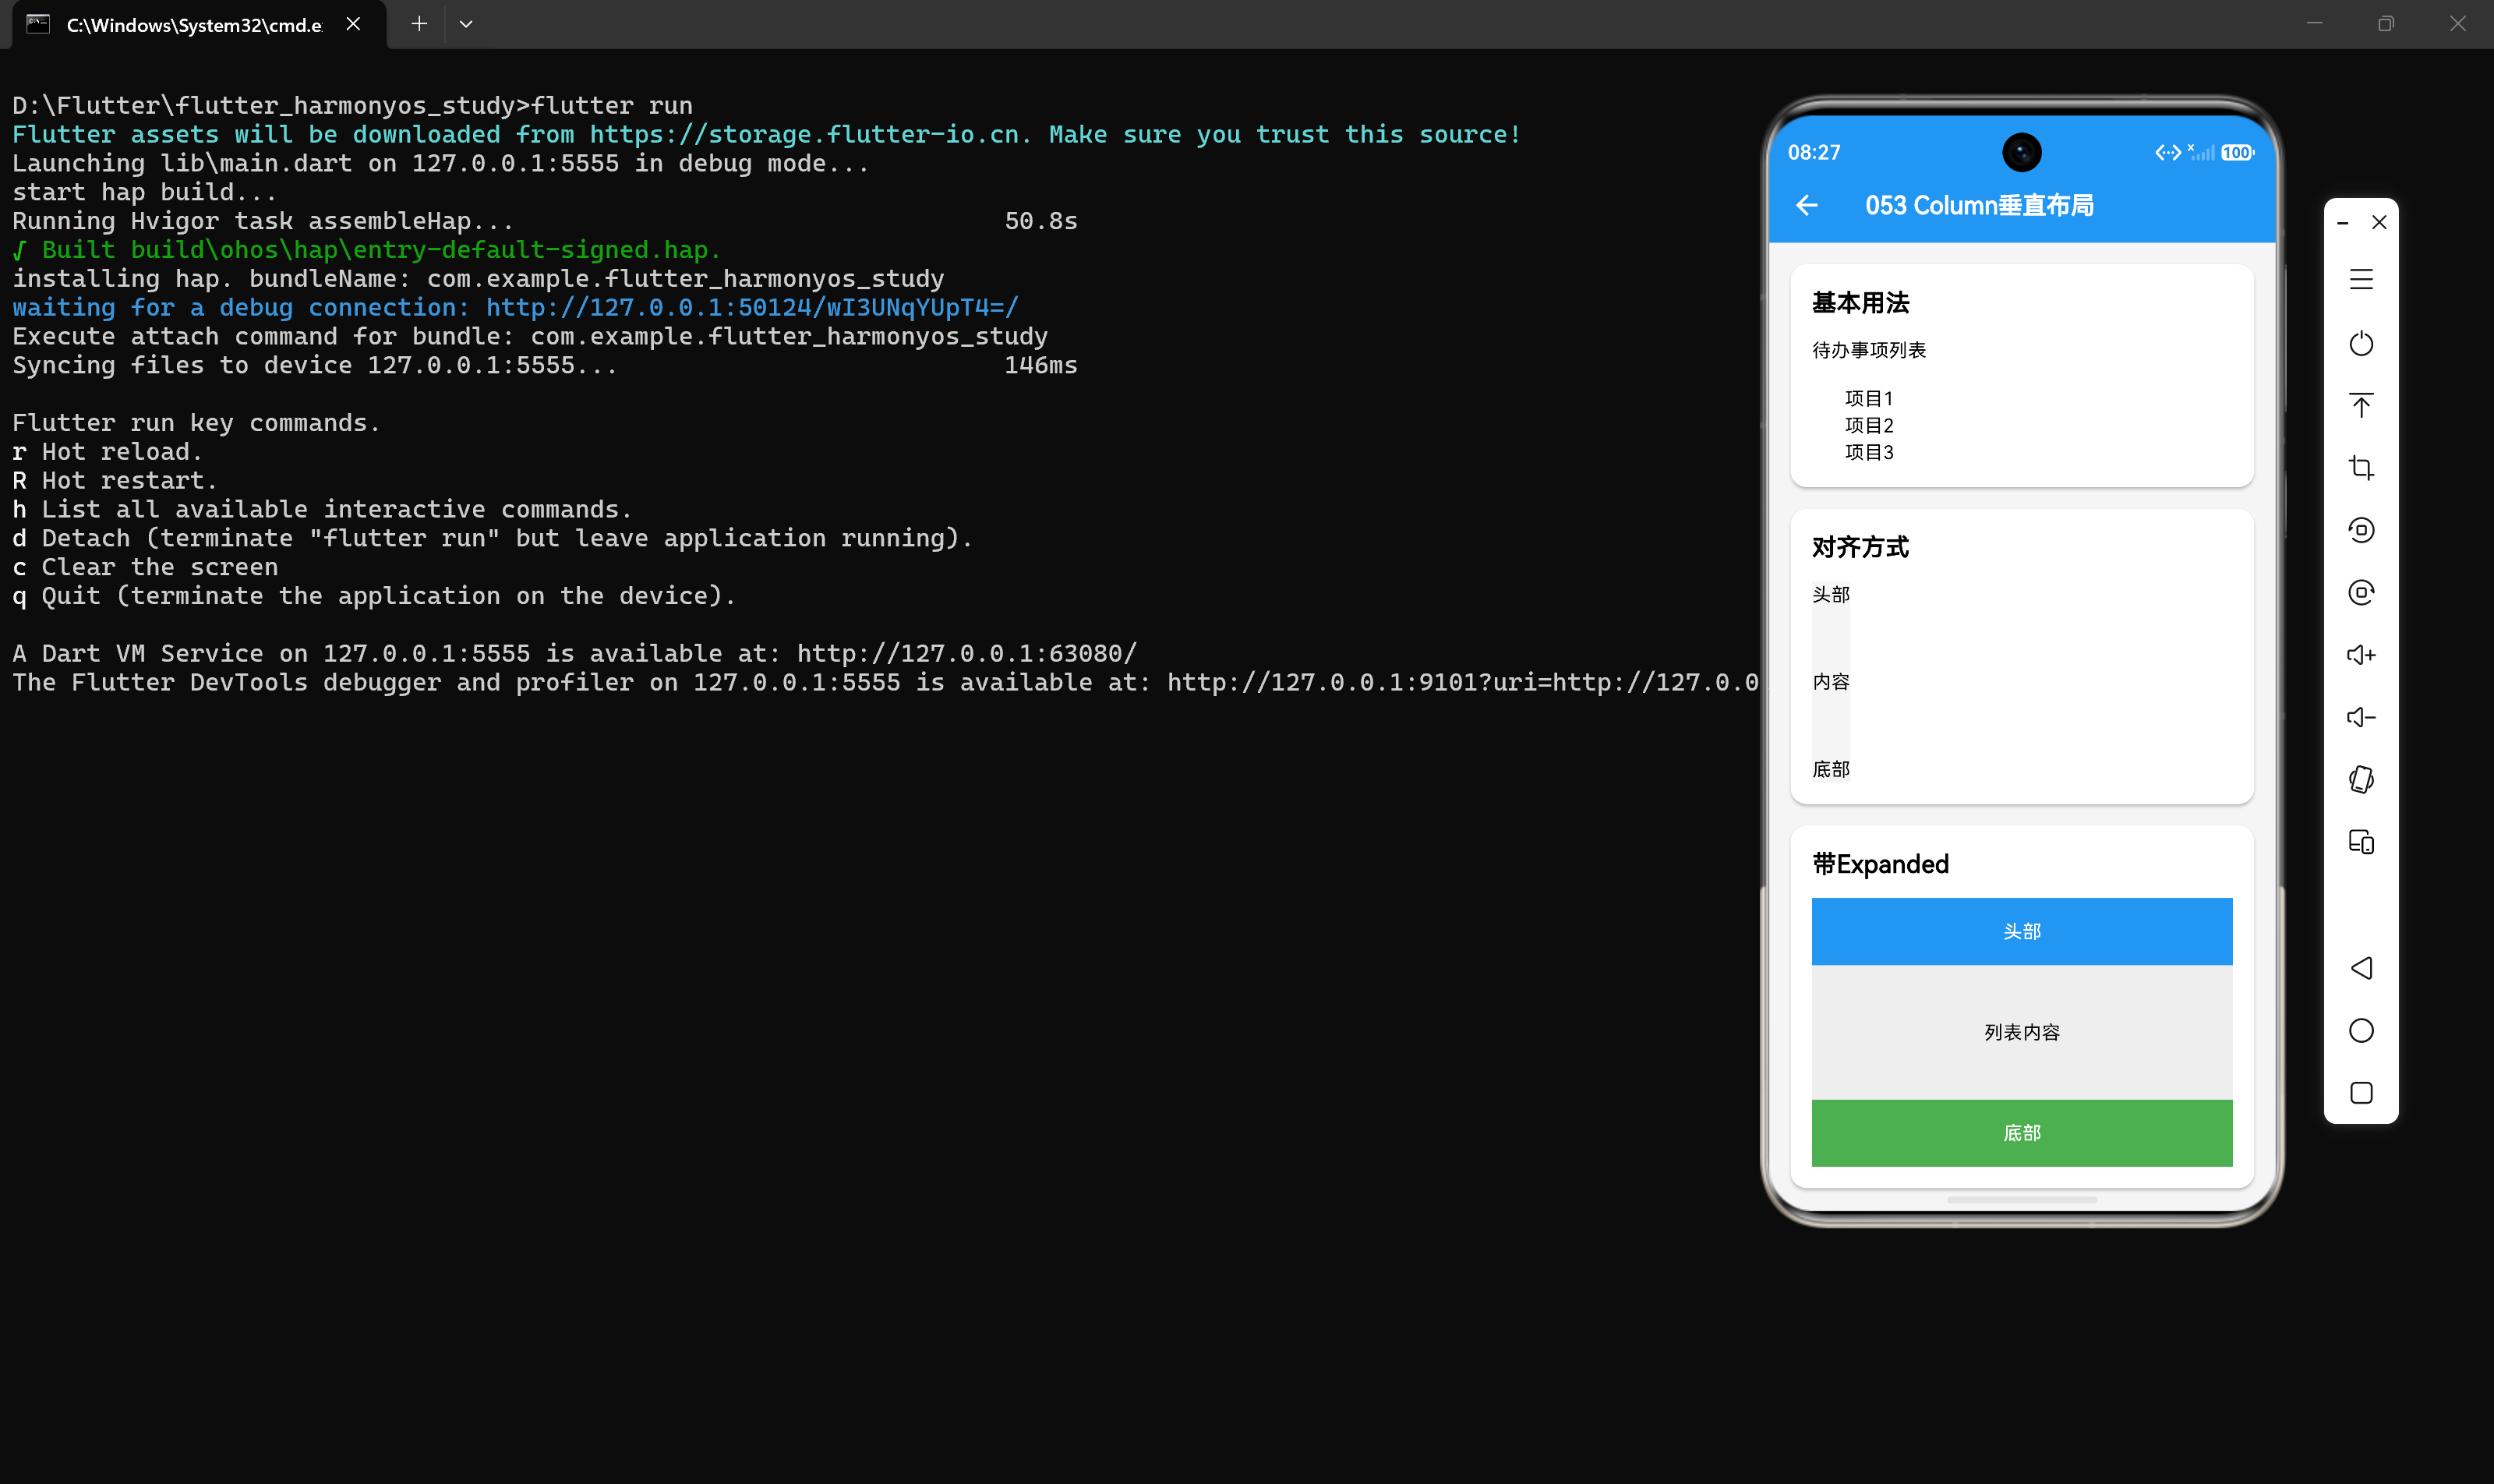
Task: Open the Dart VM Service link http://127.0.0.1:63080/
Action: pyautogui.click(x=967, y=653)
